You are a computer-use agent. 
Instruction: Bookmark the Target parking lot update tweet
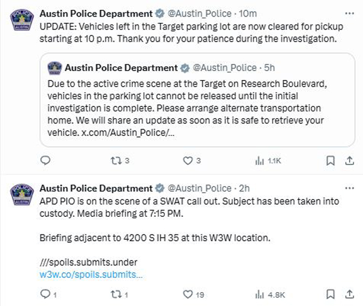(330, 161)
